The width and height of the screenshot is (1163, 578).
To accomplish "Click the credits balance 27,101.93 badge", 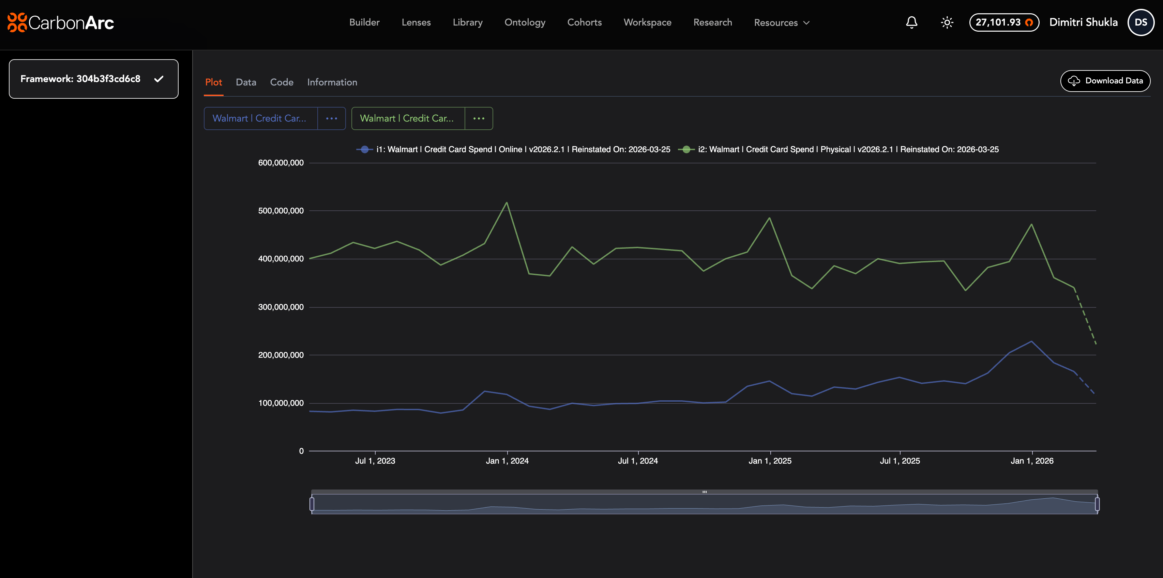I will pyautogui.click(x=1003, y=22).
